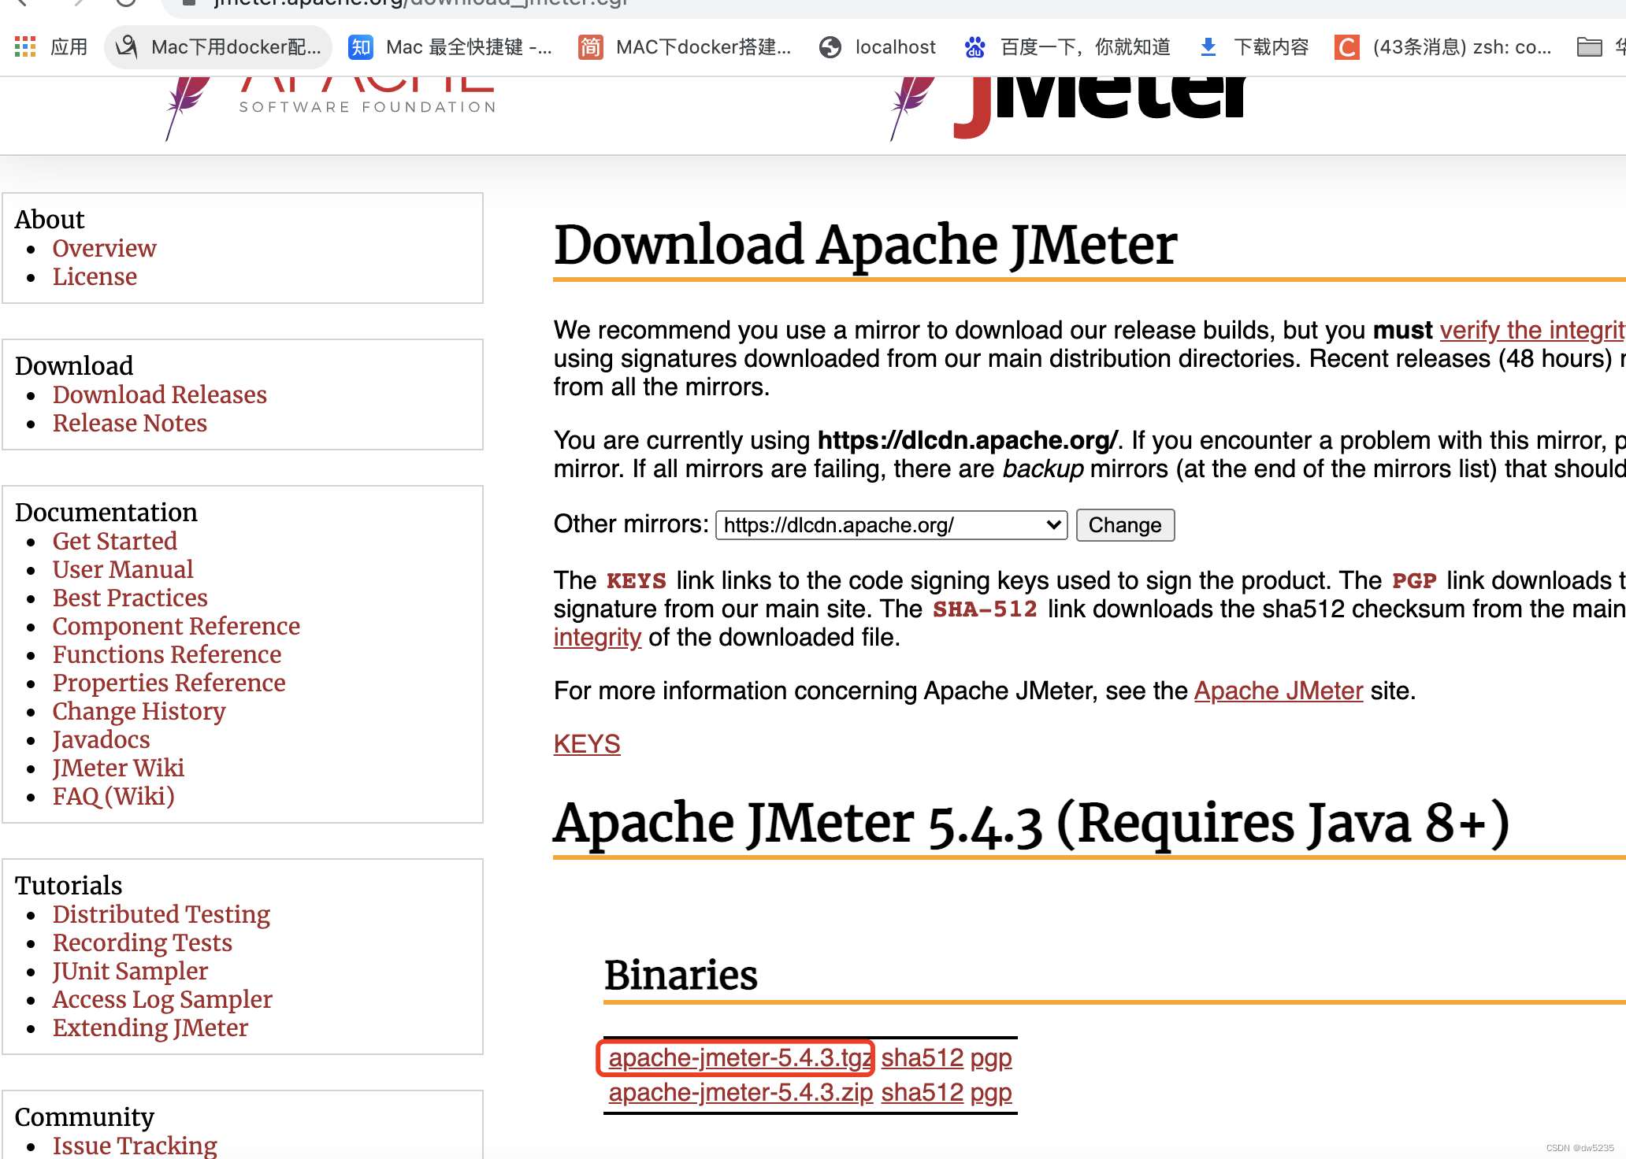Open the License link
This screenshot has width=1626, height=1159.
tap(95, 276)
